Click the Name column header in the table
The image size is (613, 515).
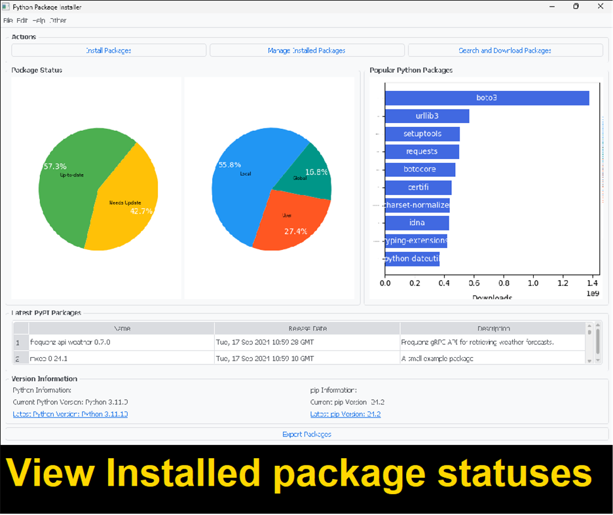click(x=121, y=327)
